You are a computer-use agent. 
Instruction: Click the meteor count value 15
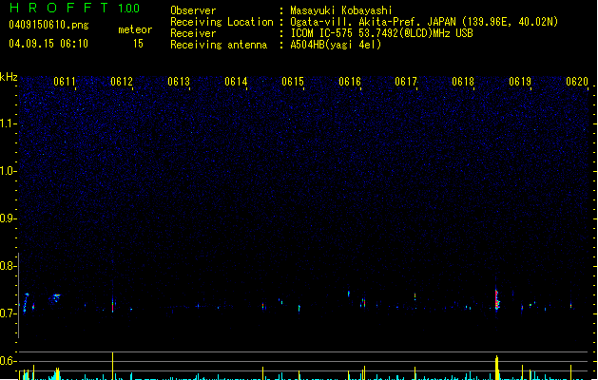[138, 44]
